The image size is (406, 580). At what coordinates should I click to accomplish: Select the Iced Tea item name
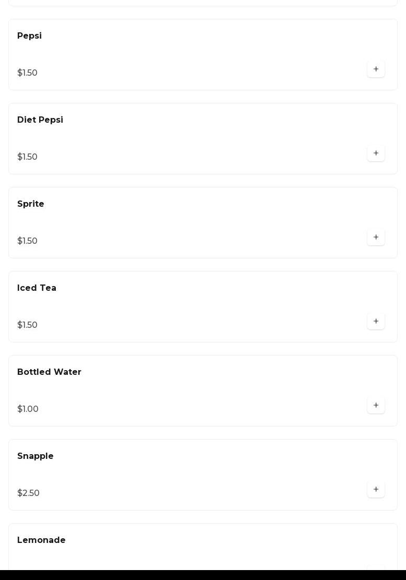pyautogui.click(x=37, y=288)
